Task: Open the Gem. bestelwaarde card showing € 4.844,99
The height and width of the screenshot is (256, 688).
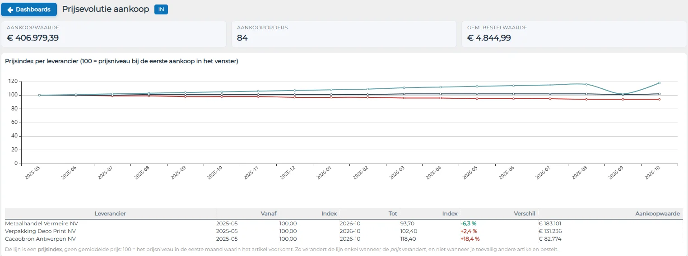Action: 574,34
